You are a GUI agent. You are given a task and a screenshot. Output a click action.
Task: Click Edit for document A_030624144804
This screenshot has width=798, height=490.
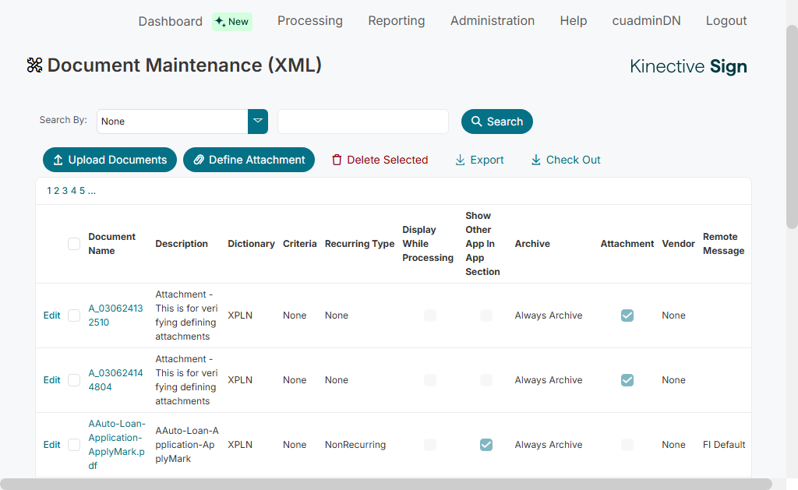point(51,380)
